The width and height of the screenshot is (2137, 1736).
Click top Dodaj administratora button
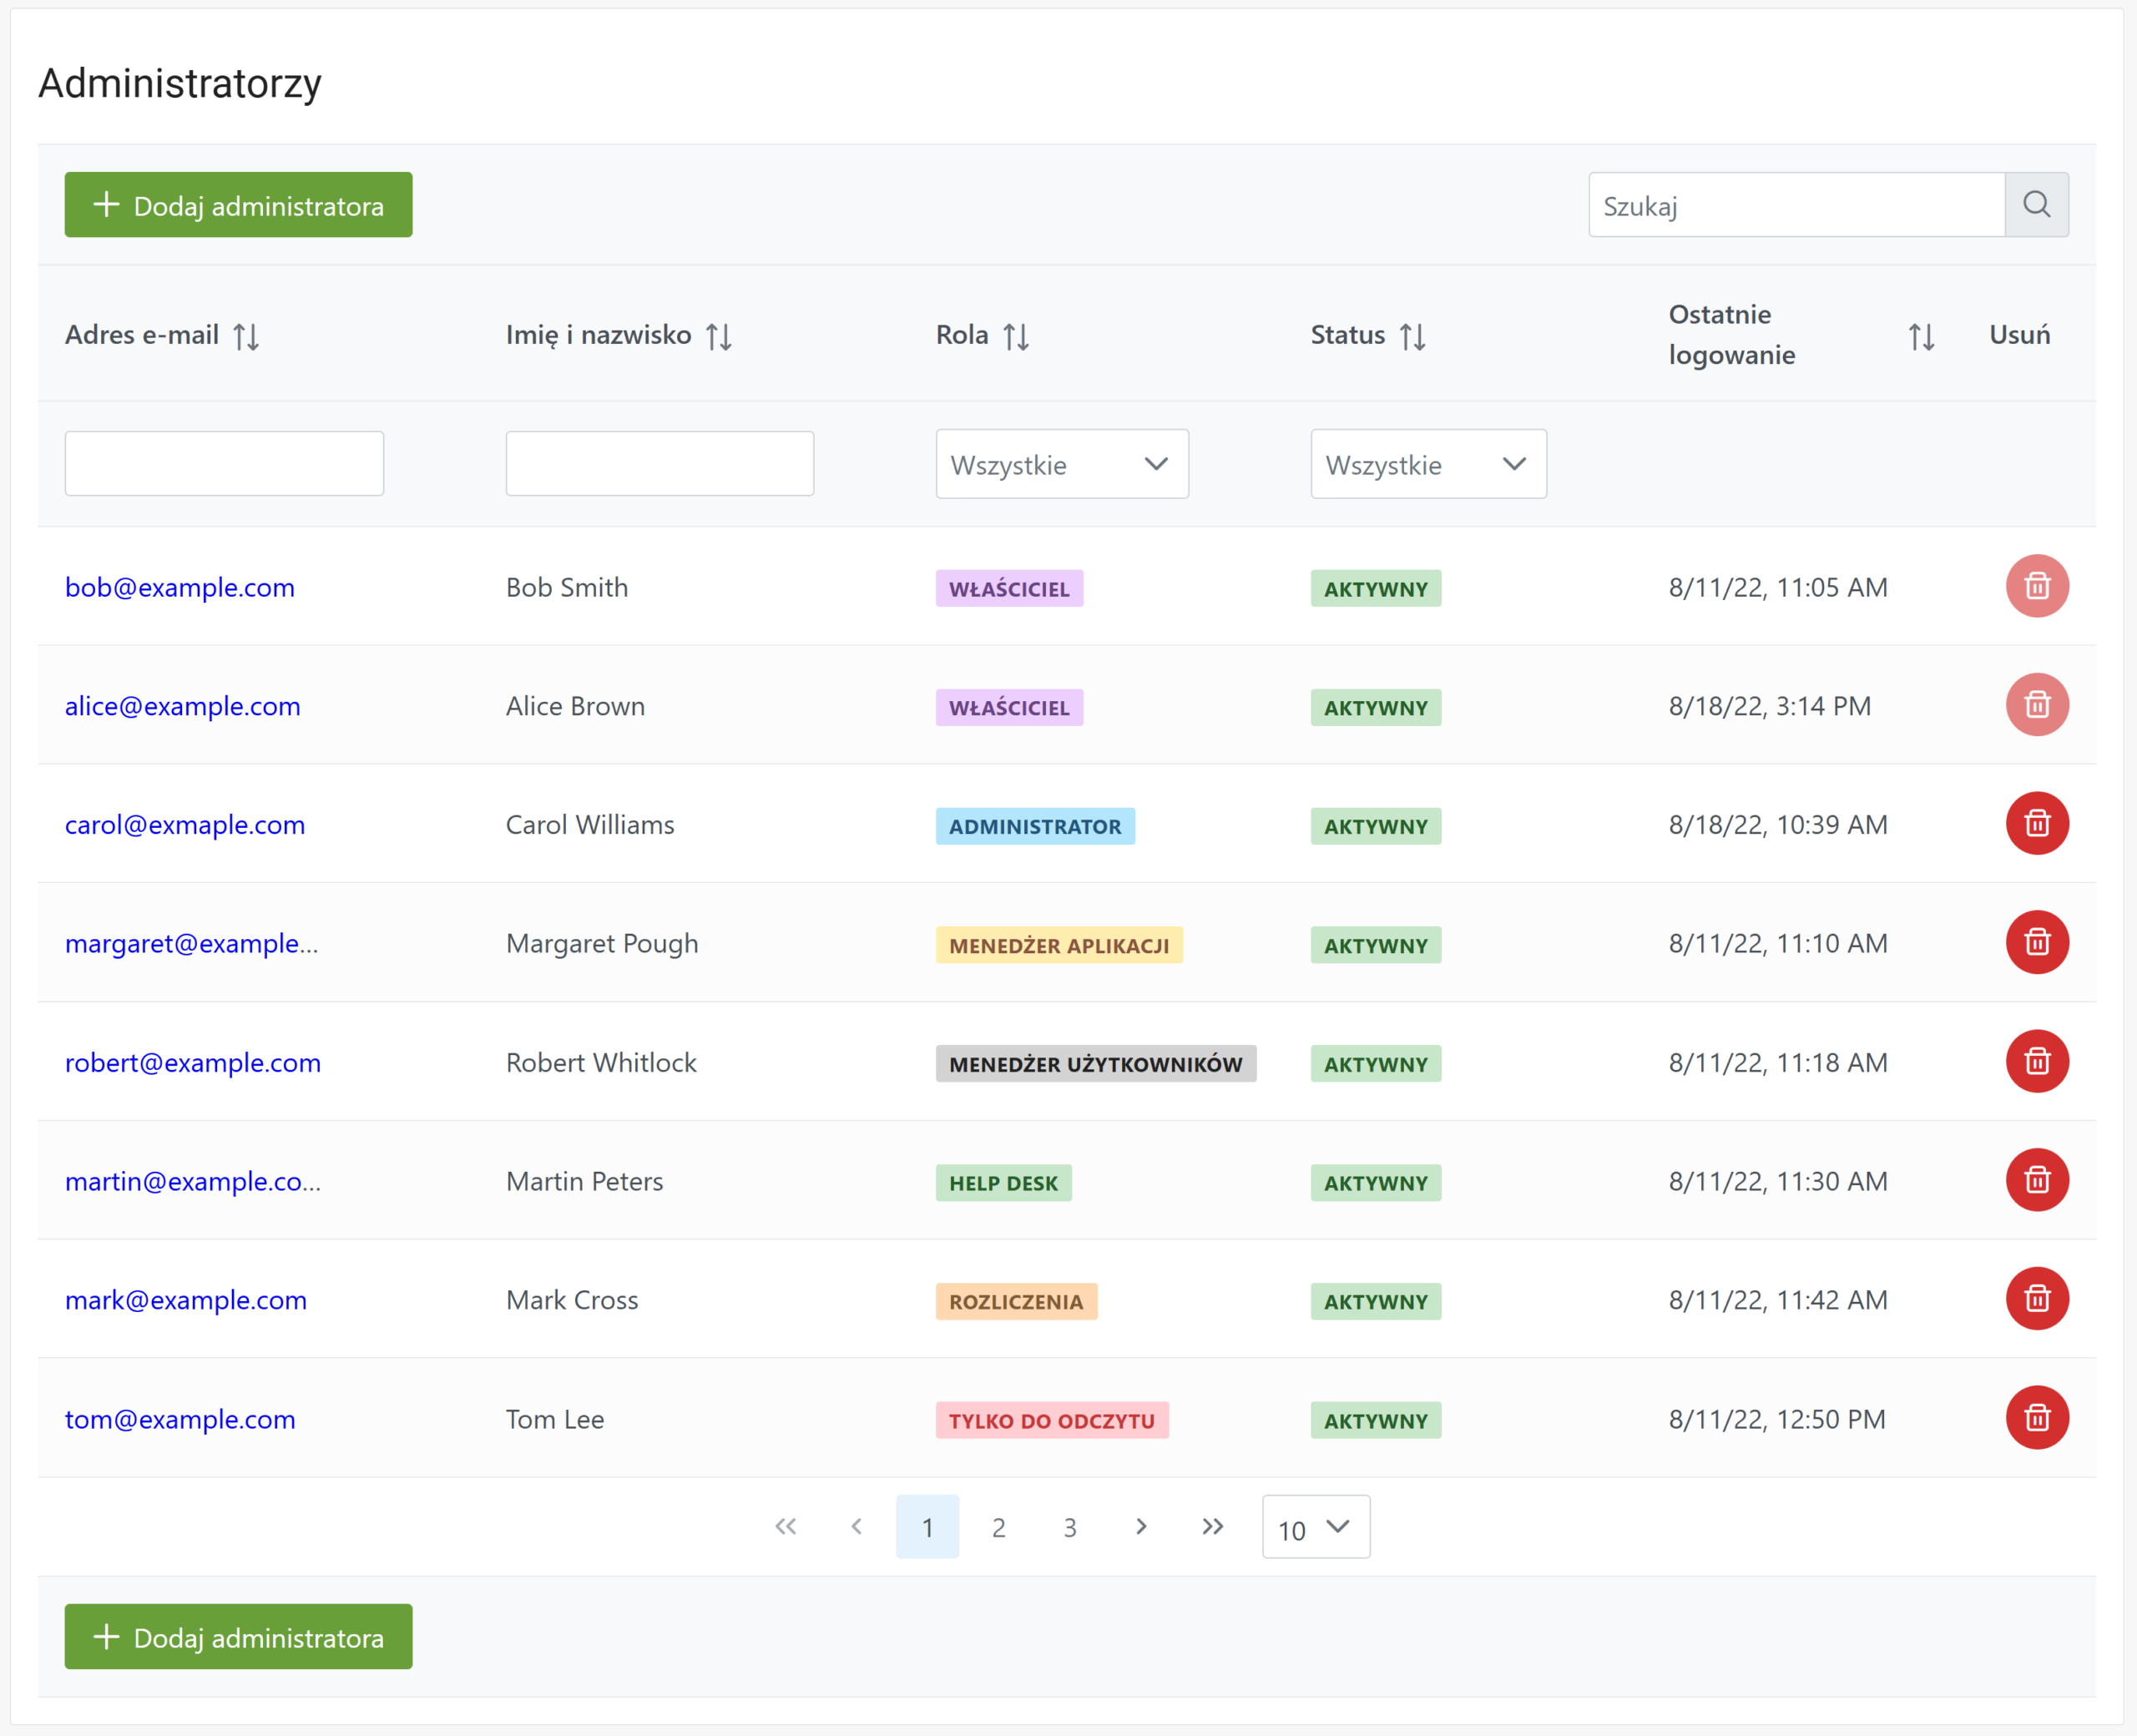[x=238, y=205]
